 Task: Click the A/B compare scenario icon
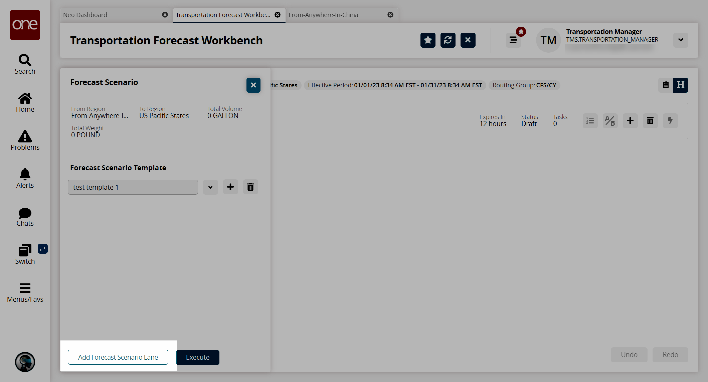coord(610,121)
